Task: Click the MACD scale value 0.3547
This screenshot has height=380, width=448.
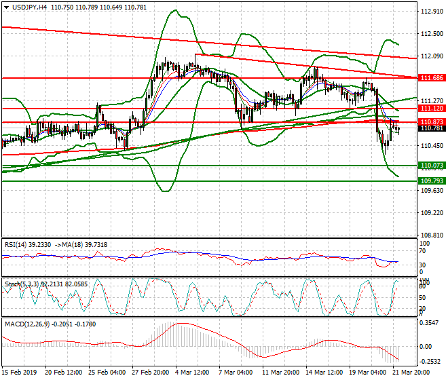Action: pyautogui.click(x=428, y=323)
